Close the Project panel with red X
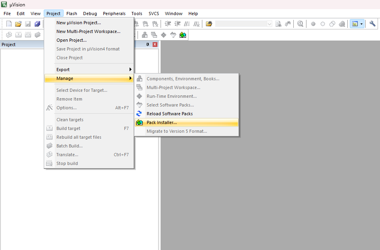This screenshot has width=380, height=250. [x=155, y=45]
